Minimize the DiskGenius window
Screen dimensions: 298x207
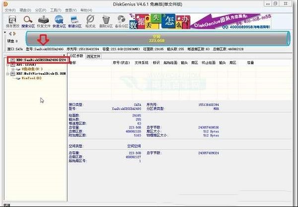coord(268,4)
